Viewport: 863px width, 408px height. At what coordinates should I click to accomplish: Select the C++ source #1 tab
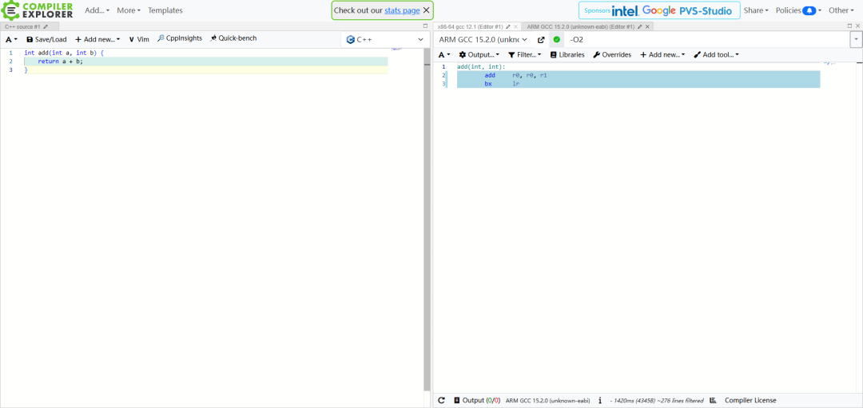[x=22, y=26]
